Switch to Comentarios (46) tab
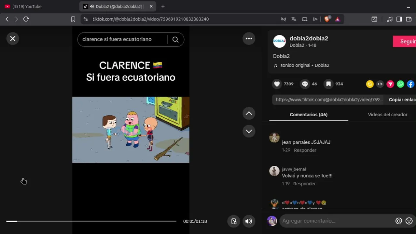Screen dimensions: 416x234 coord(309,115)
